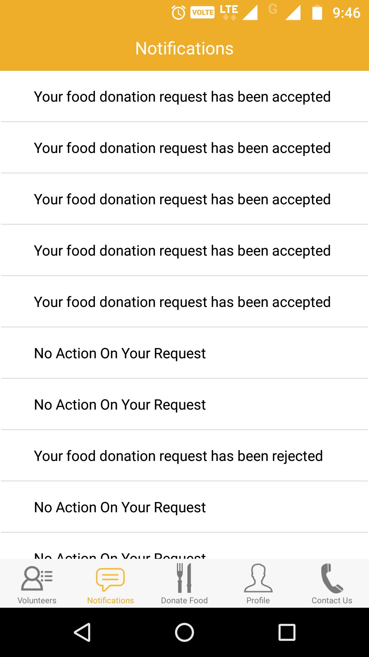The height and width of the screenshot is (657, 369).
Task: Open the Profile person icon
Action: click(258, 578)
